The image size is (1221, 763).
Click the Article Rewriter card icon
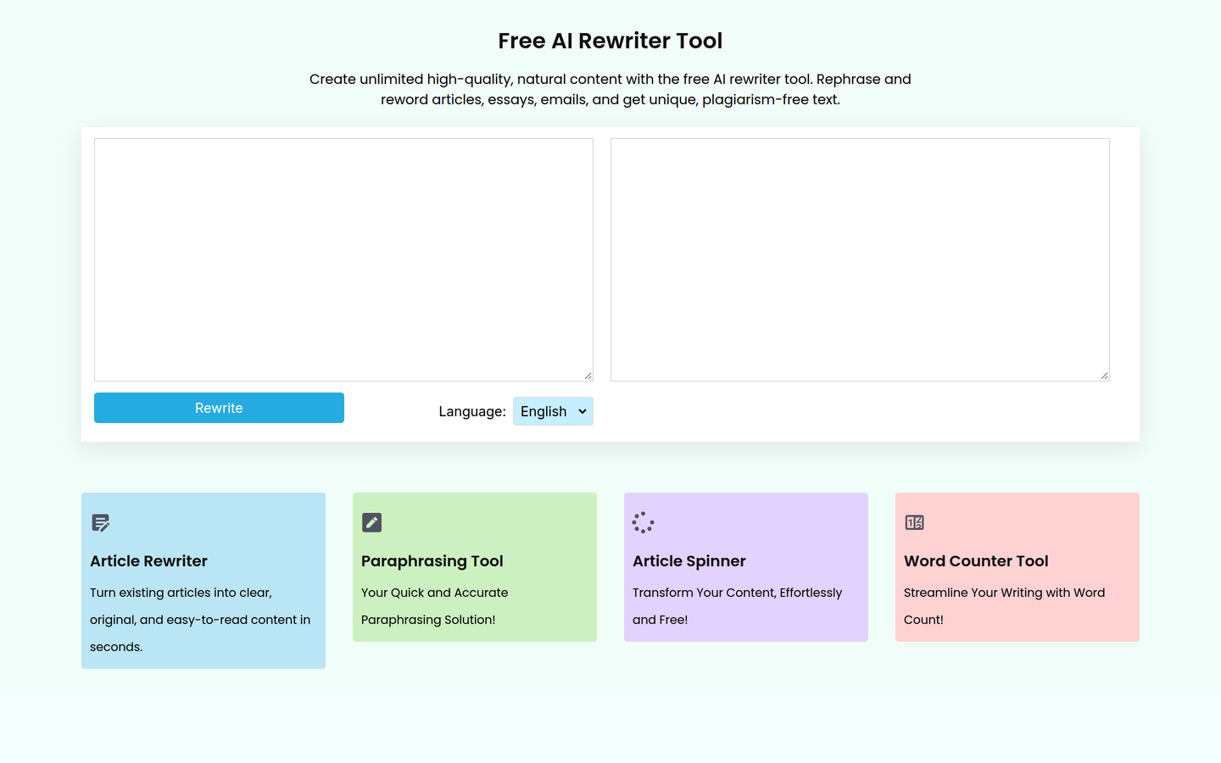(x=101, y=523)
